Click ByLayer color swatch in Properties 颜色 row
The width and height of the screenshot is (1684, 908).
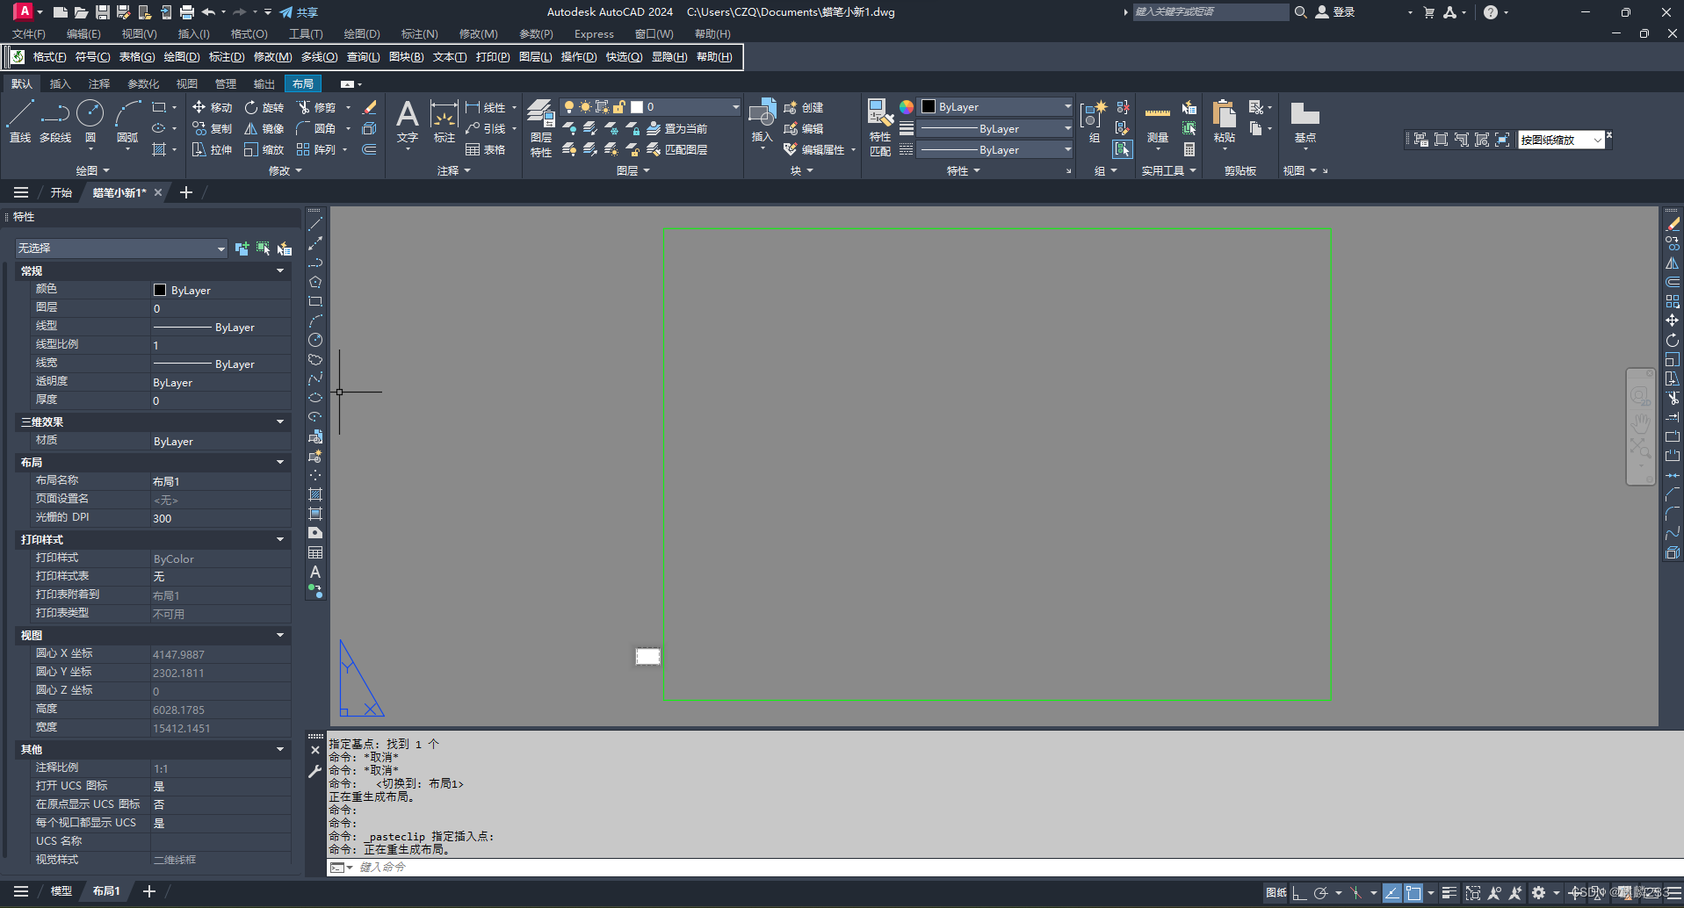160,290
